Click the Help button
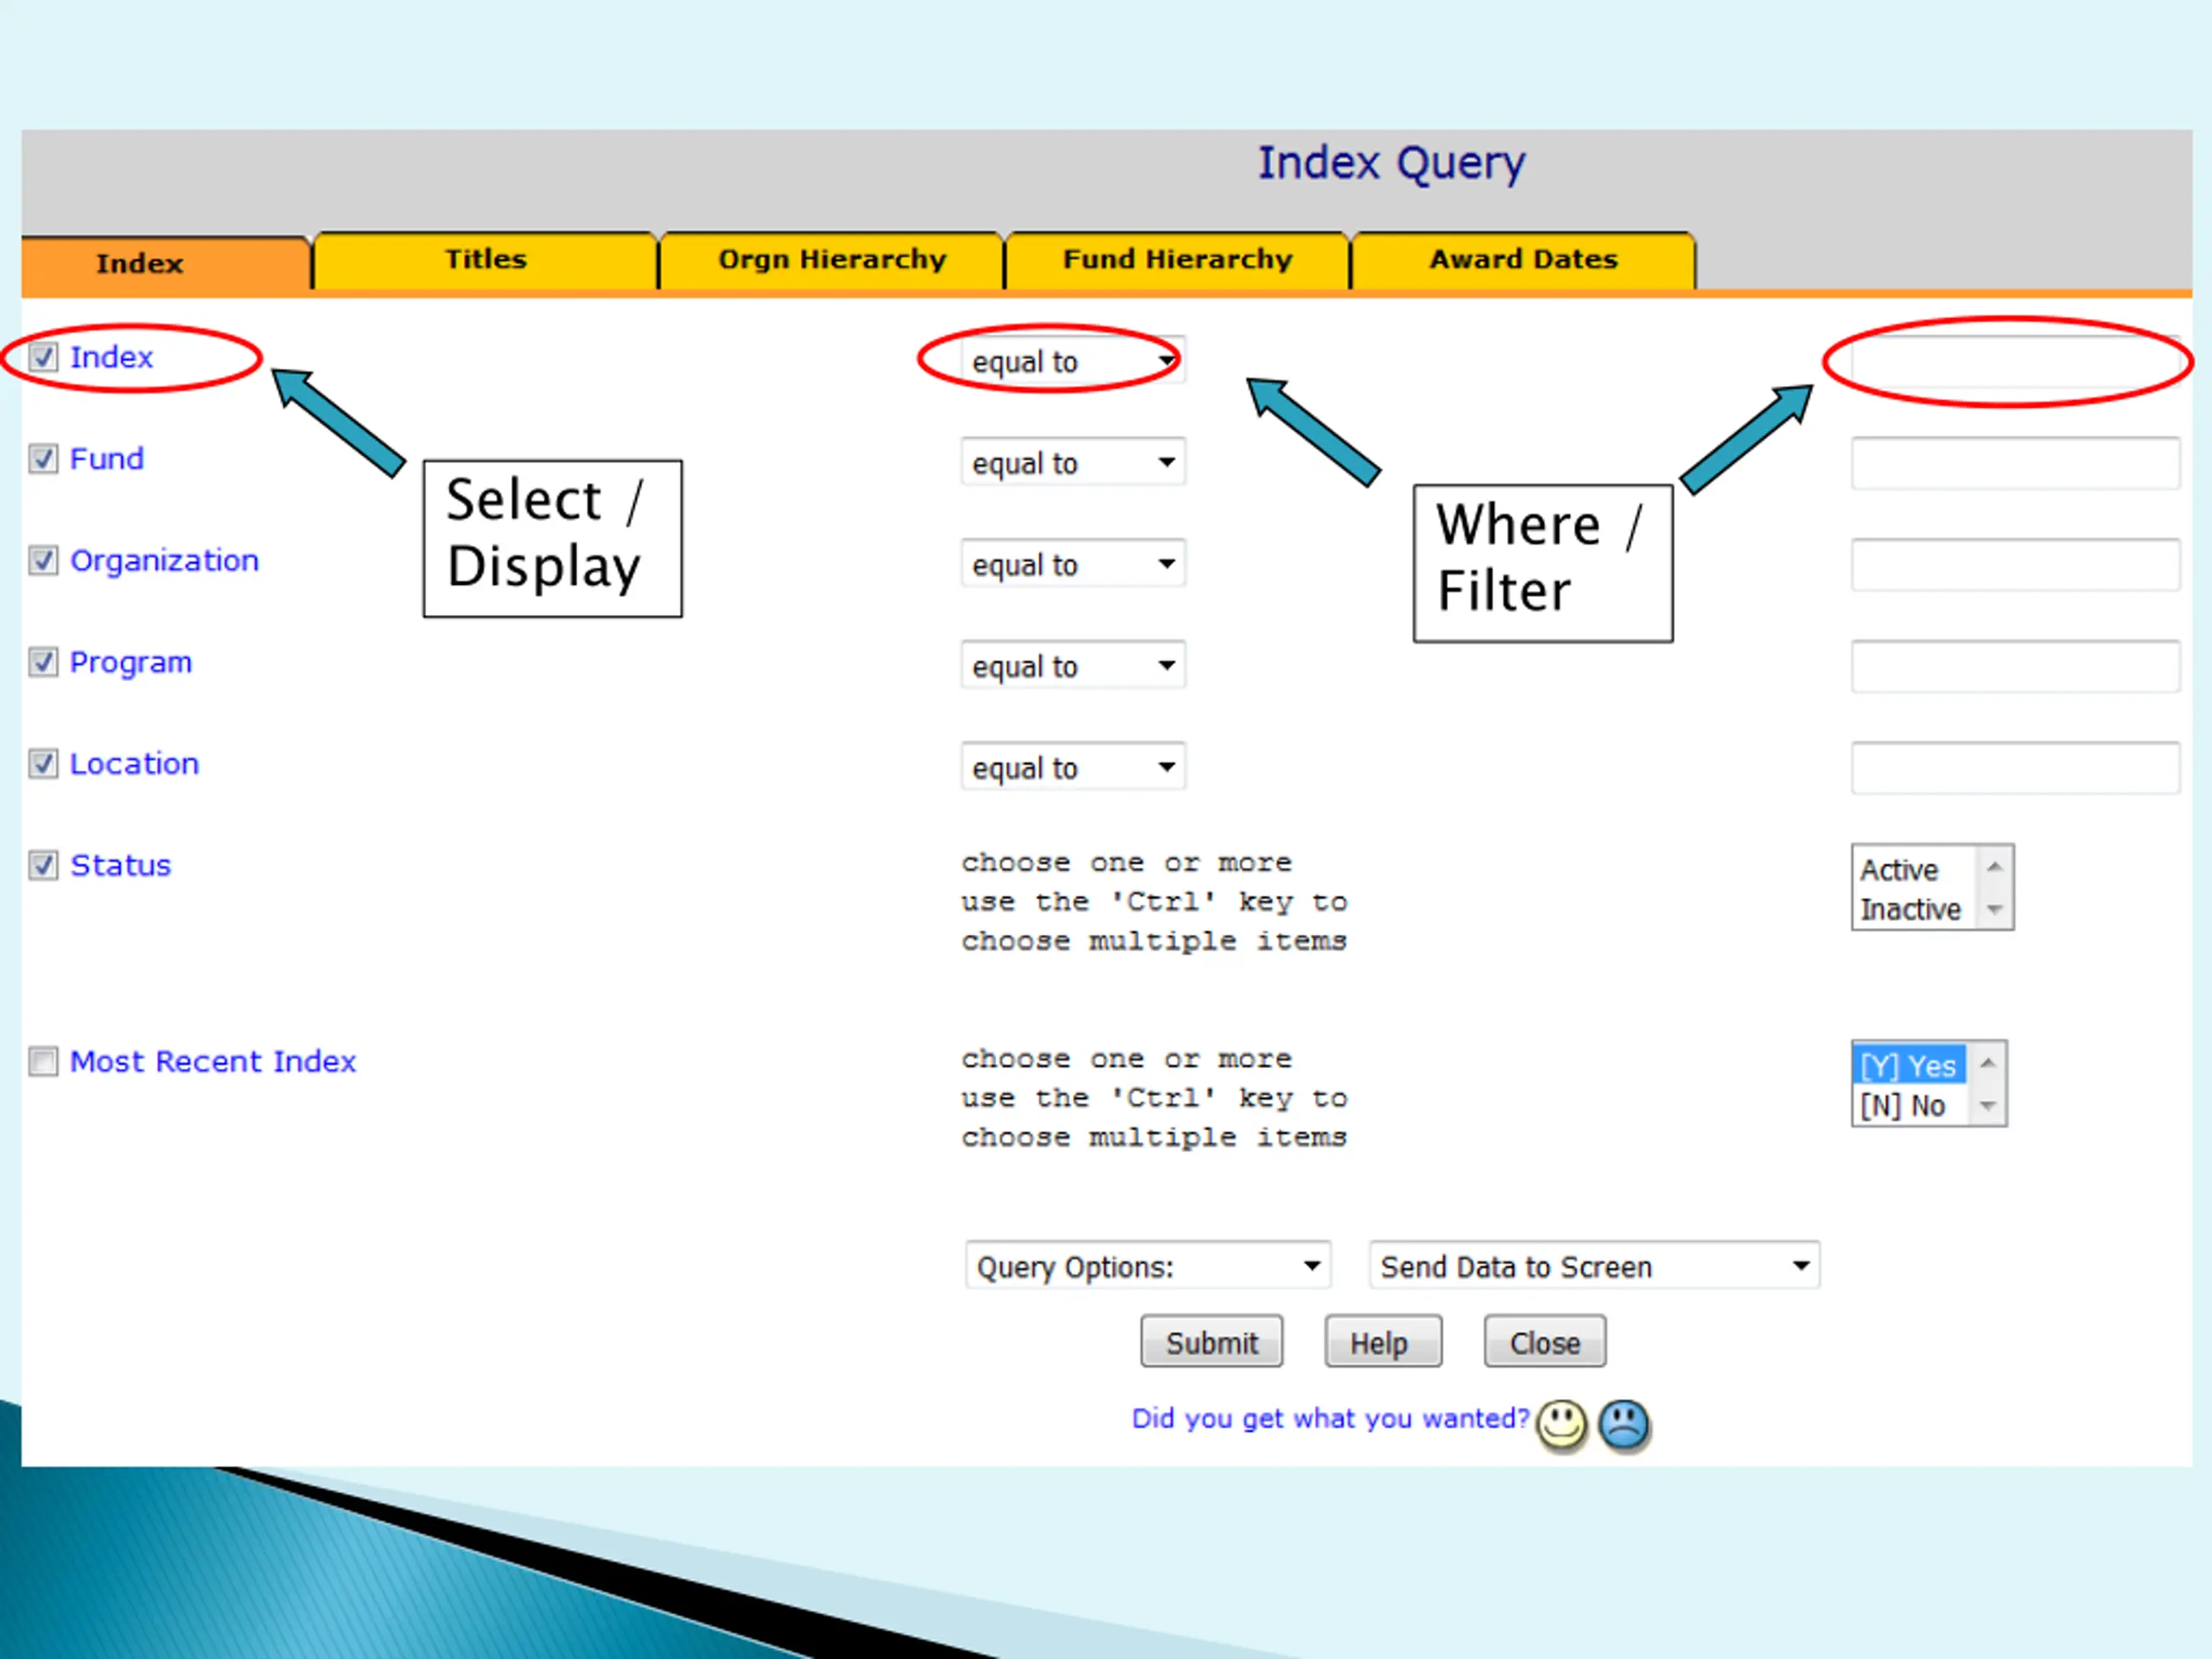The width and height of the screenshot is (2212, 1659). coord(1383,1342)
